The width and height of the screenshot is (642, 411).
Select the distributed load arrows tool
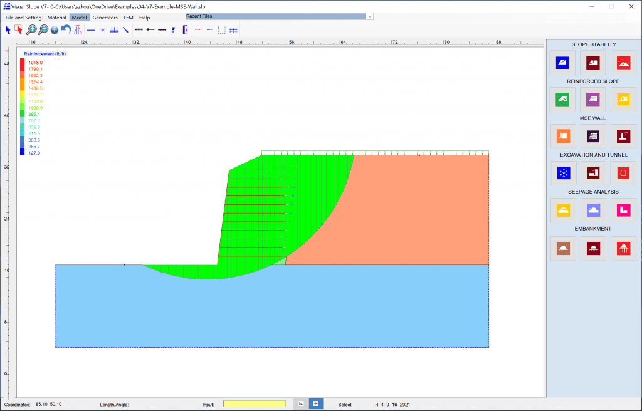pos(114,30)
